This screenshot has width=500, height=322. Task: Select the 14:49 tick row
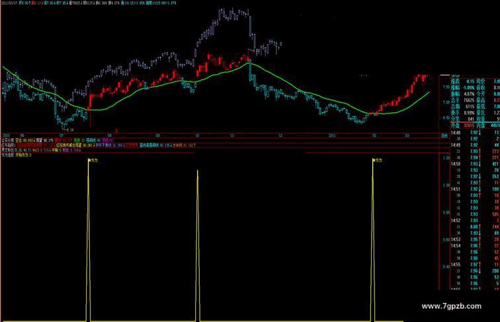pyautogui.click(x=475, y=145)
